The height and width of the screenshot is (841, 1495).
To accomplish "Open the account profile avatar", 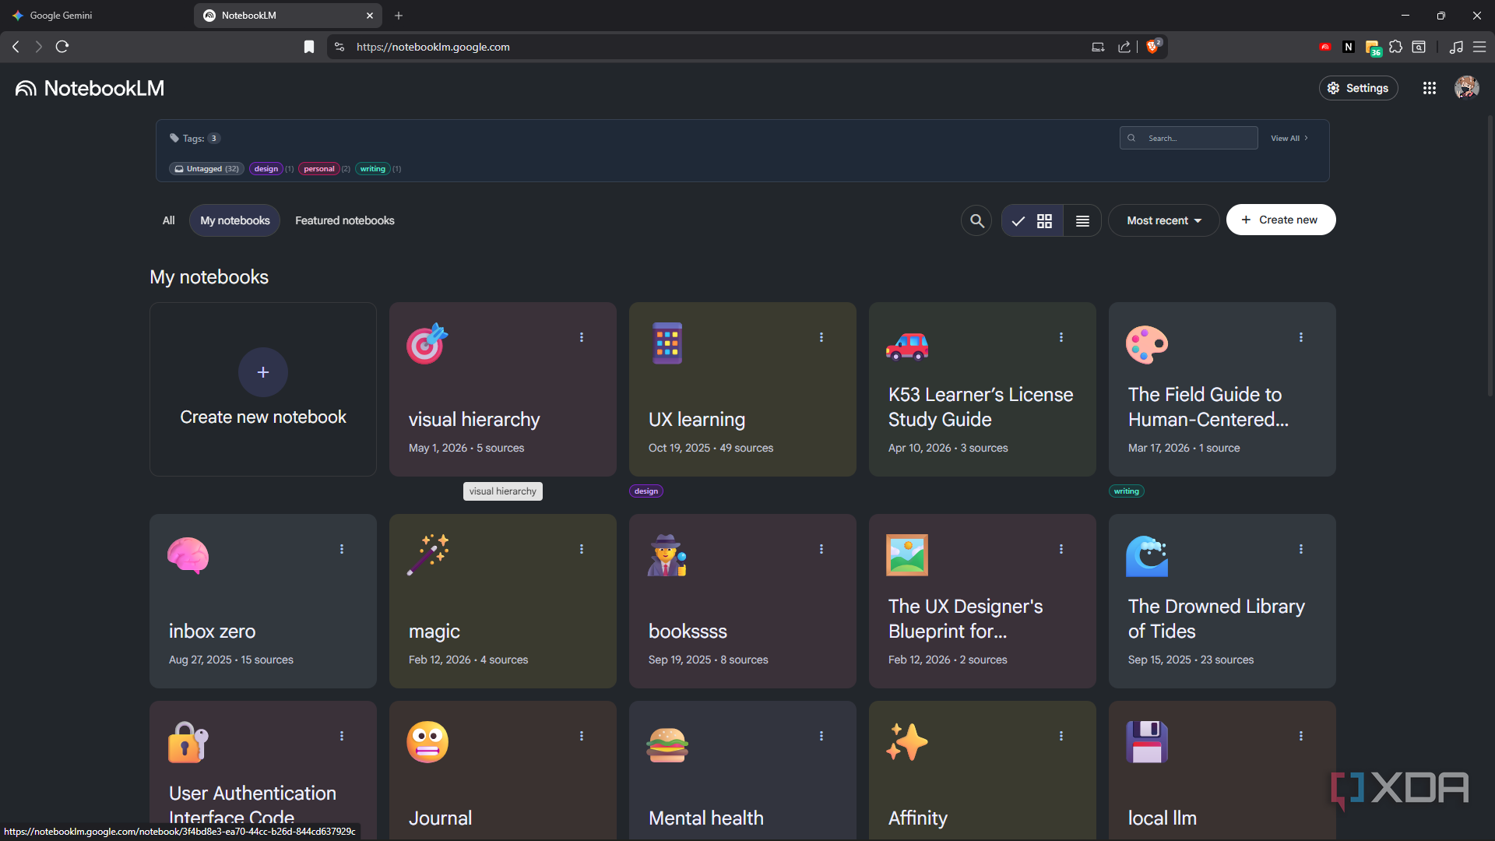I will [x=1467, y=88].
